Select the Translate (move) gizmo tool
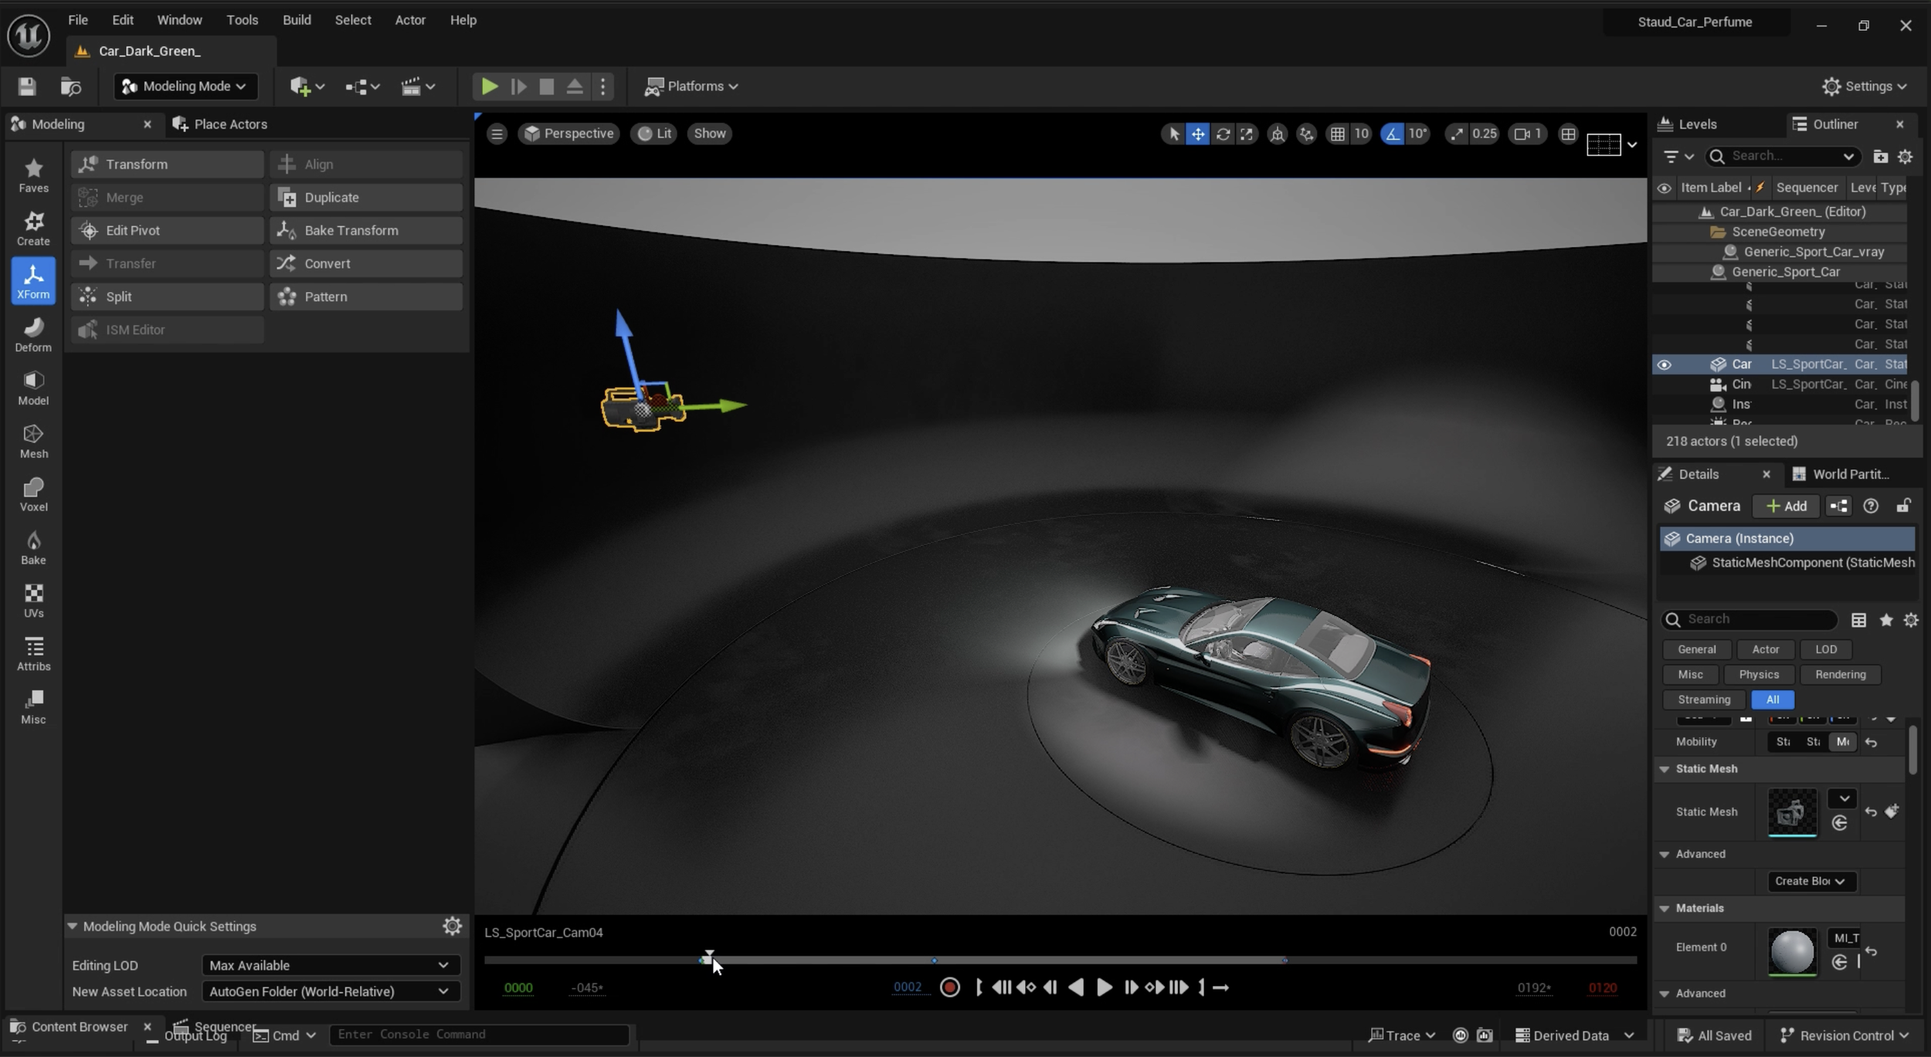Viewport: 1931px width, 1057px height. [x=1197, y=134]
